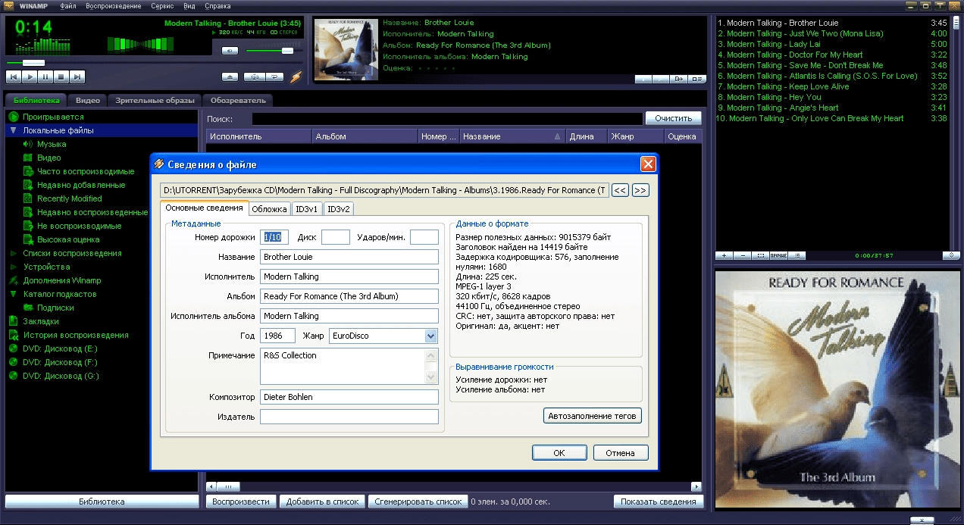Select playlist track Atlantis Is Calling
The image size is (964, 525).
click(832, 76)
